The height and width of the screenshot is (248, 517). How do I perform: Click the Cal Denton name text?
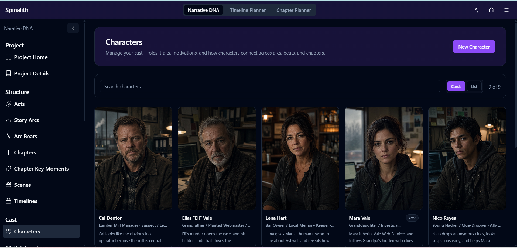click(111, 218)
